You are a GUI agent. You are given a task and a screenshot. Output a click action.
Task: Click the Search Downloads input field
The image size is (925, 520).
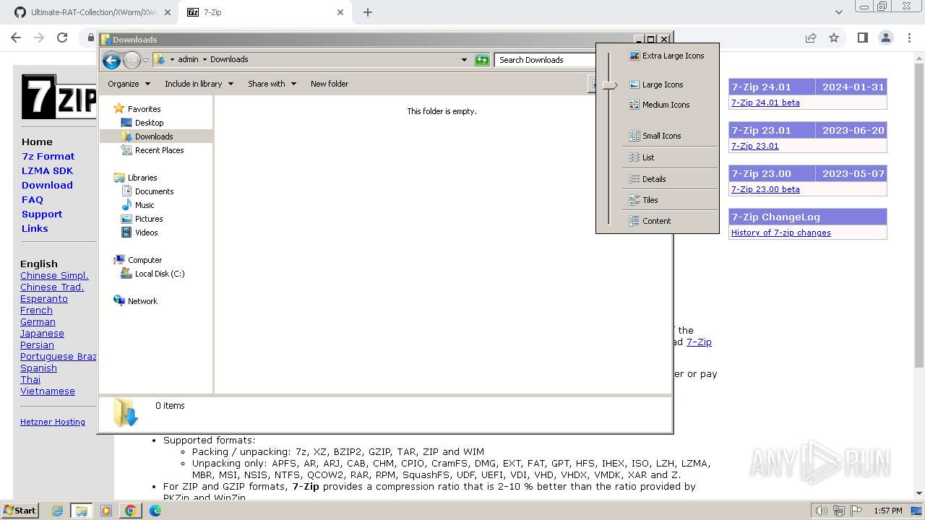[x=546, y=60]
